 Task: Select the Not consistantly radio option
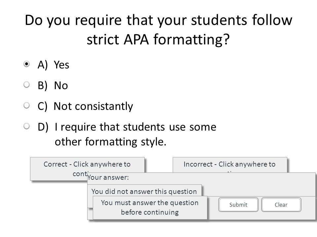point(26,105)
